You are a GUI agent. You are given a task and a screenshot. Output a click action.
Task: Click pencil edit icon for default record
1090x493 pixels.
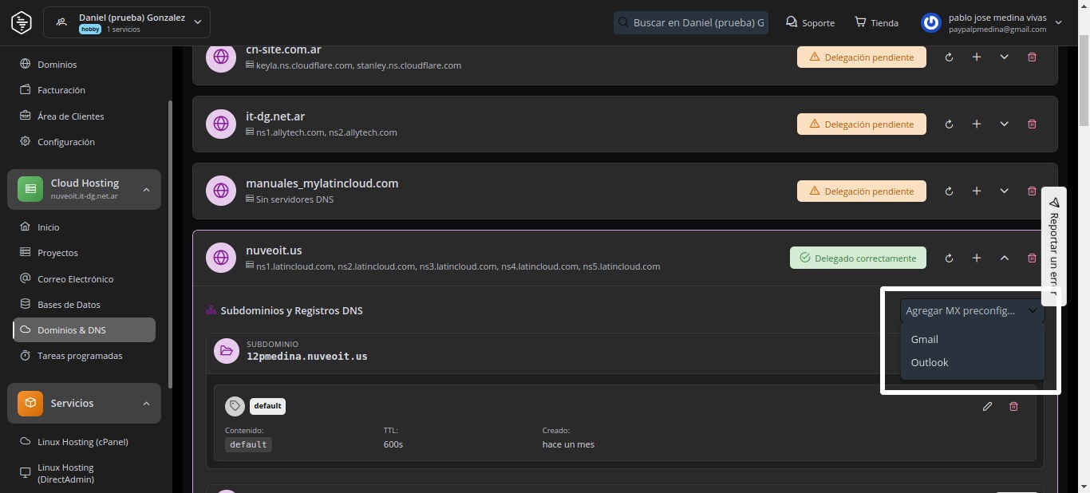tap(987, 407)
